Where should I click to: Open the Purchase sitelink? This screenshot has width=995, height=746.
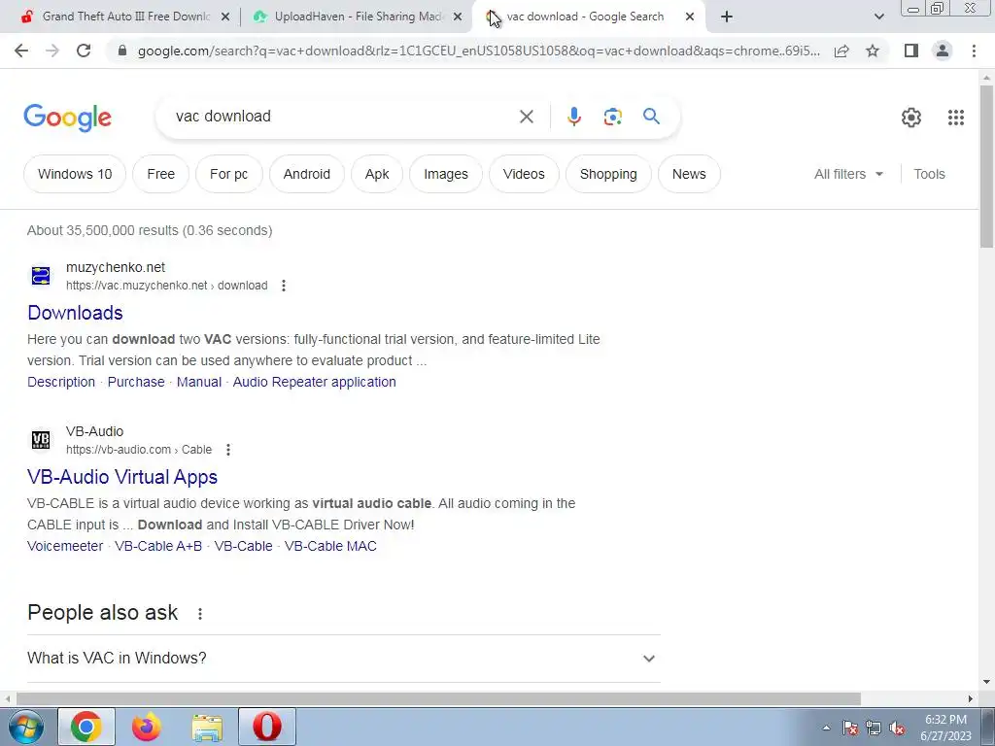136,382
